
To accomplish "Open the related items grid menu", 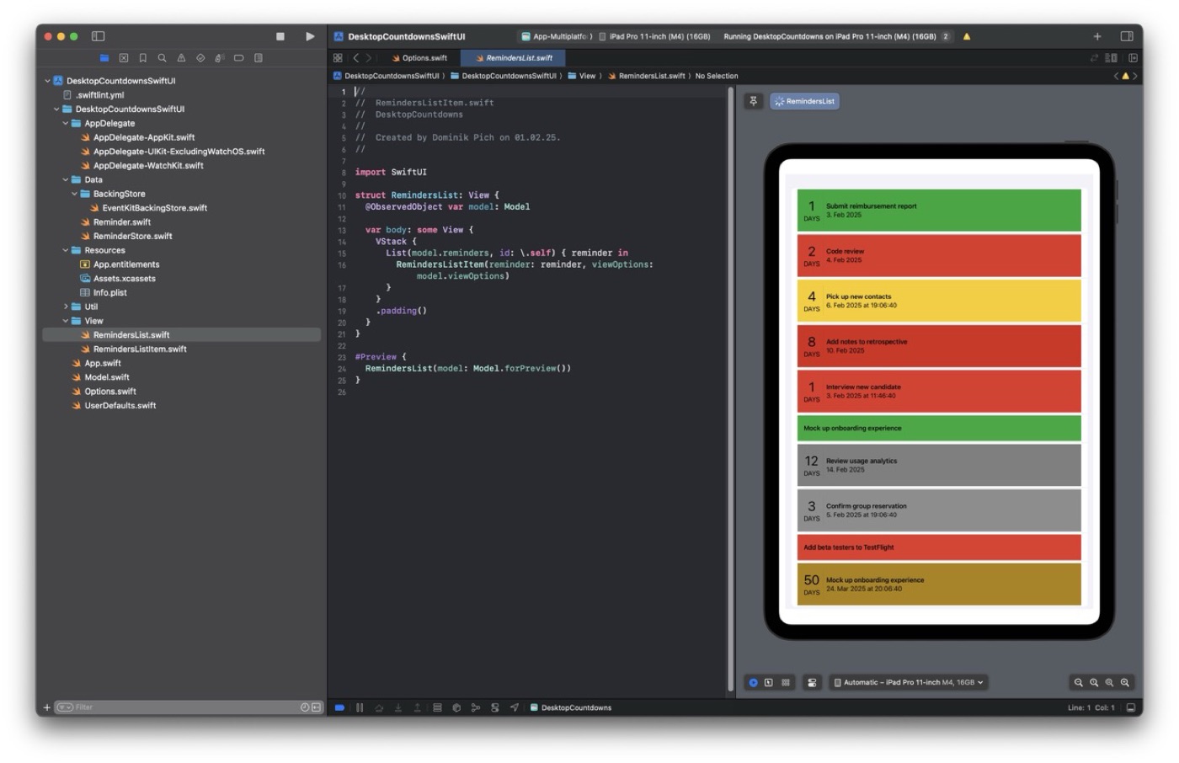I will (x=338, y=58).
